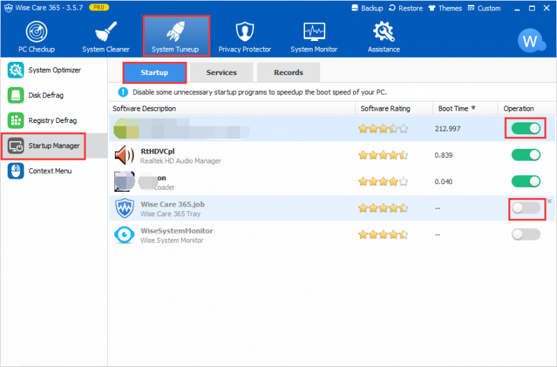Open the PC Checkup section
The image size is (557, 367).
point(37,37)
